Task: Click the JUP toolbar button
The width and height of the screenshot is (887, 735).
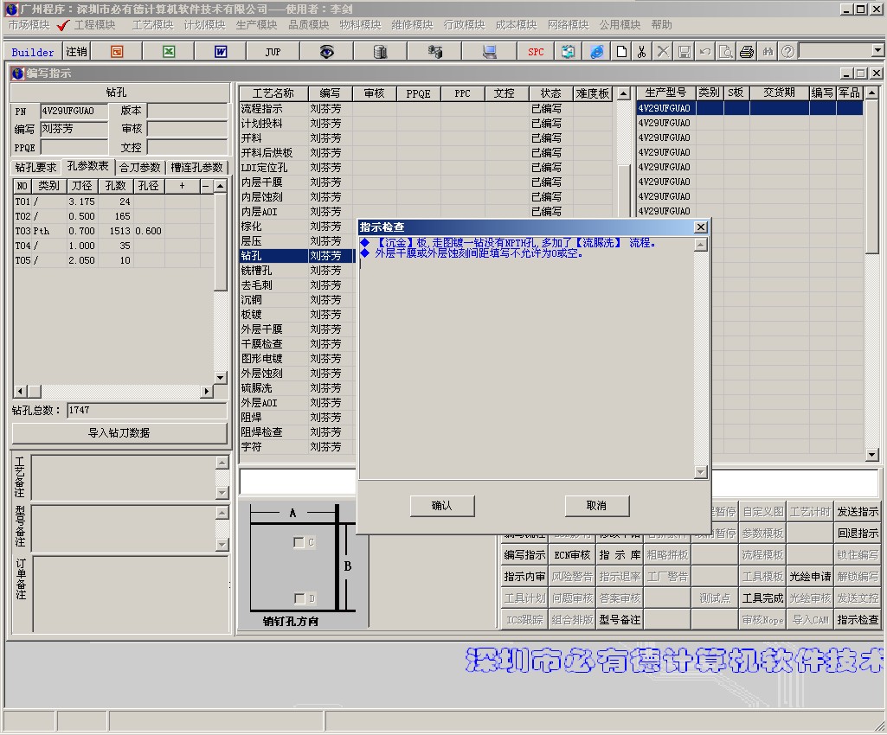Action: [273, 52]
